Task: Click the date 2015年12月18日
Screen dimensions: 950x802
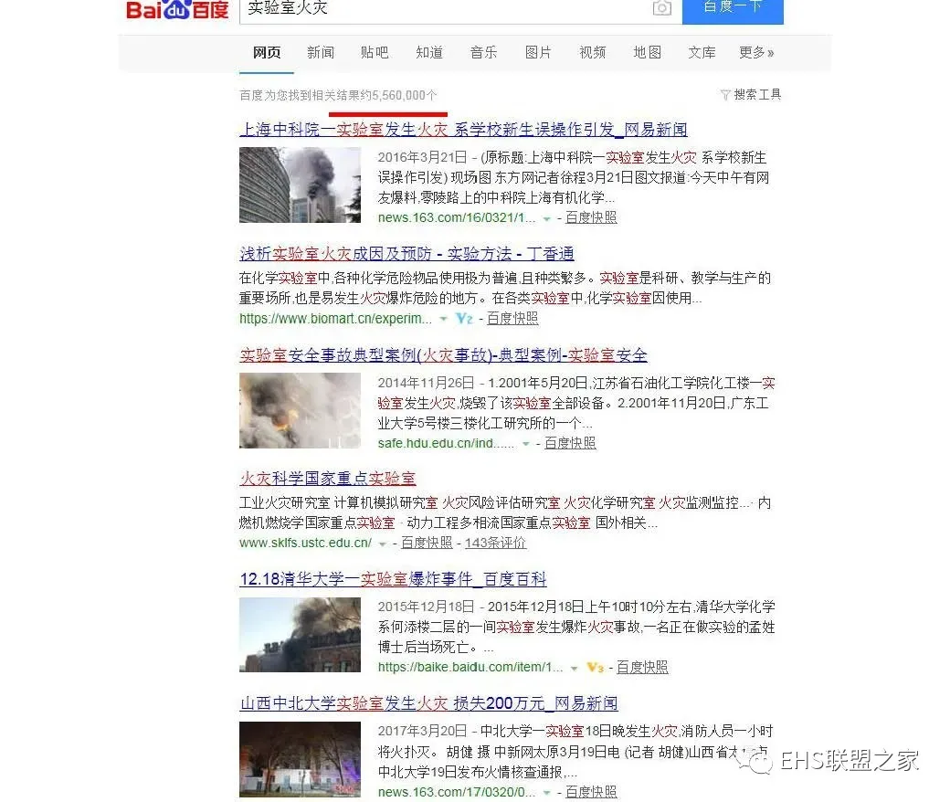Action: (426, 607)
